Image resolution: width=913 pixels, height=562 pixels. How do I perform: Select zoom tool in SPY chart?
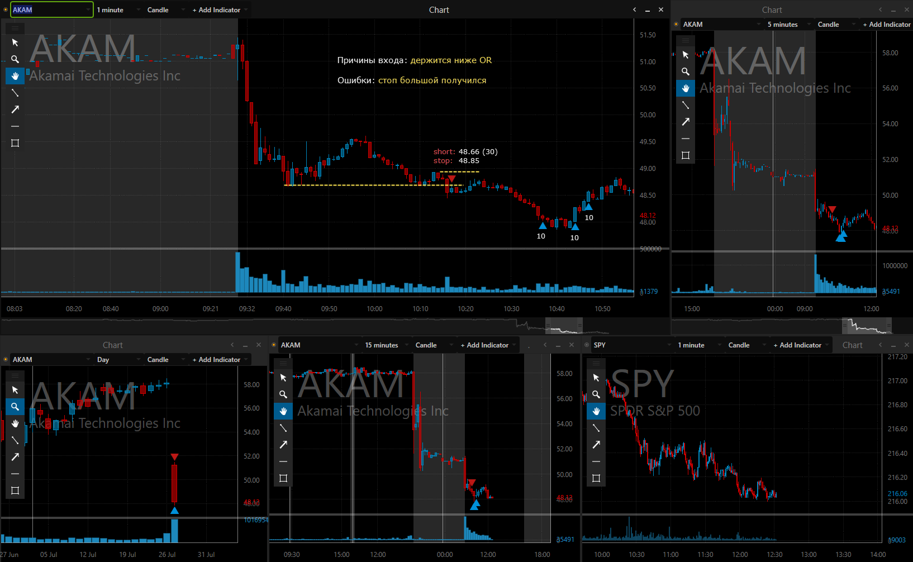point(596,394)
